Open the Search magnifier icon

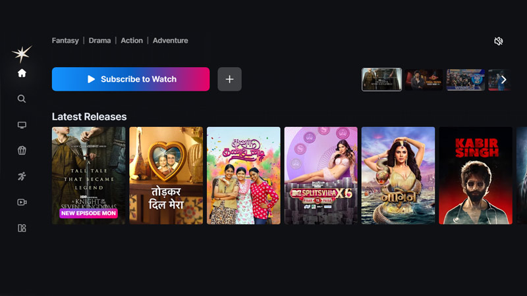click(22, 99)
